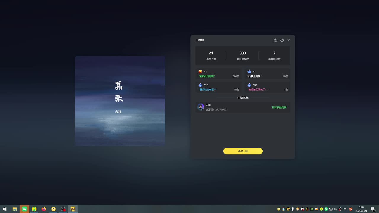Image resolution: width=379 pixels, height=213 pixels.
Task: Select the "电视被我承包了!" 1条 gift card
Action: click(267, 87)
